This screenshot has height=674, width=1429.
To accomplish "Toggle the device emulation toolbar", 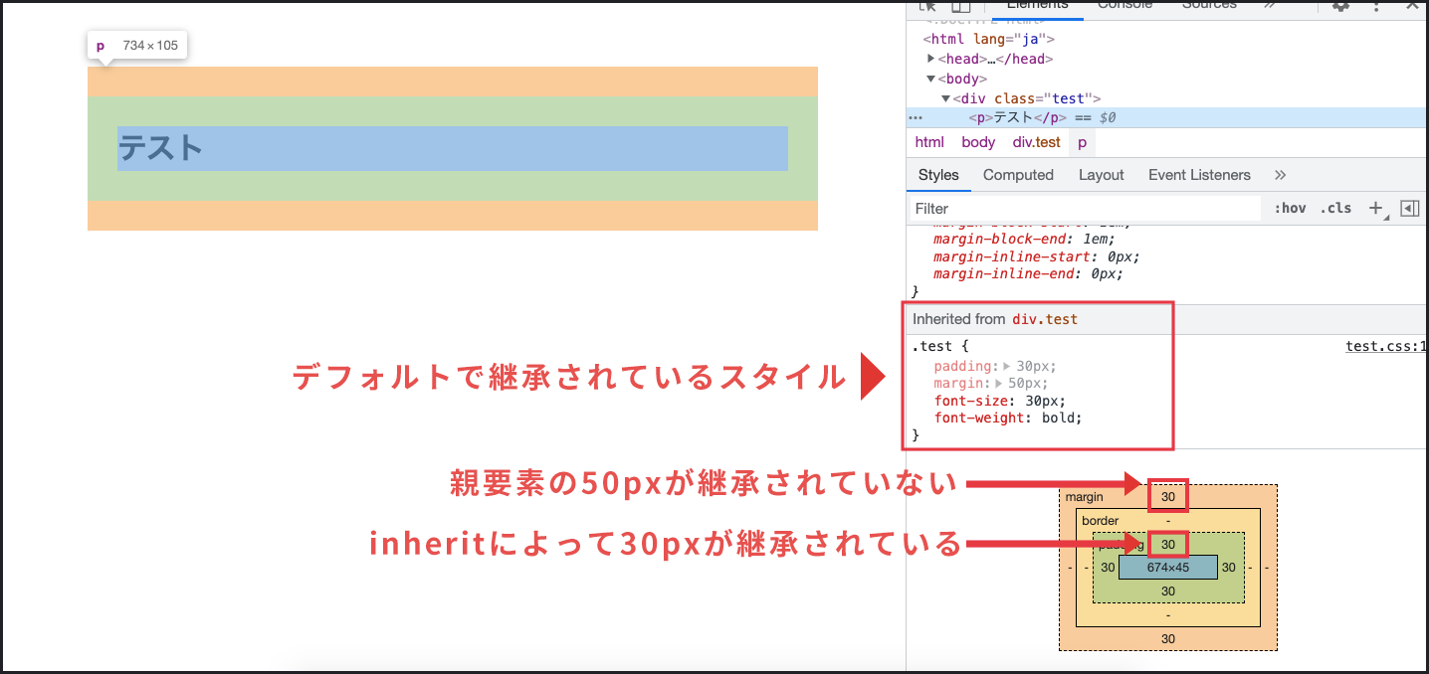I will click(959, 7).
